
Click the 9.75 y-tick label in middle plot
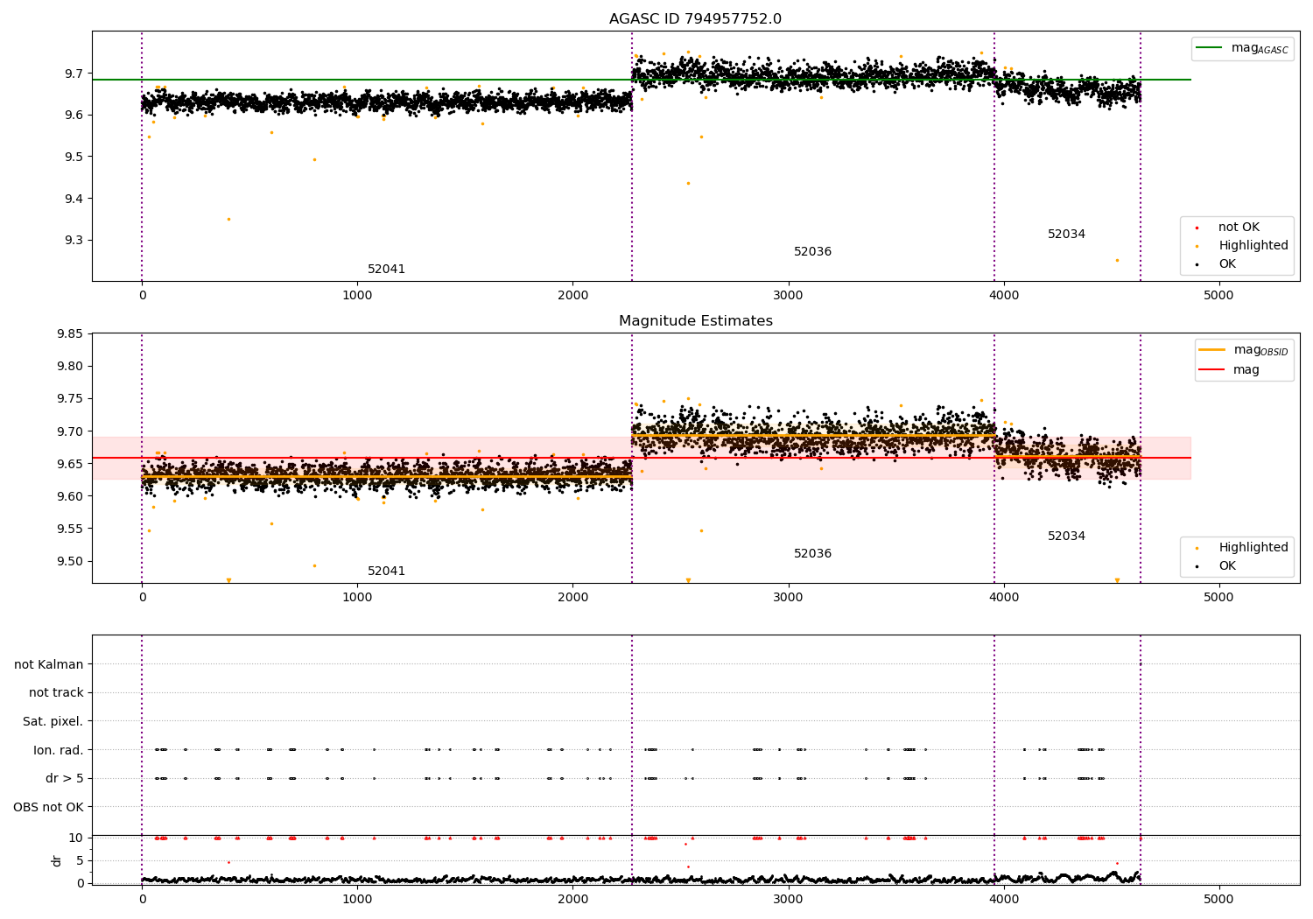[x=70, y=399]
